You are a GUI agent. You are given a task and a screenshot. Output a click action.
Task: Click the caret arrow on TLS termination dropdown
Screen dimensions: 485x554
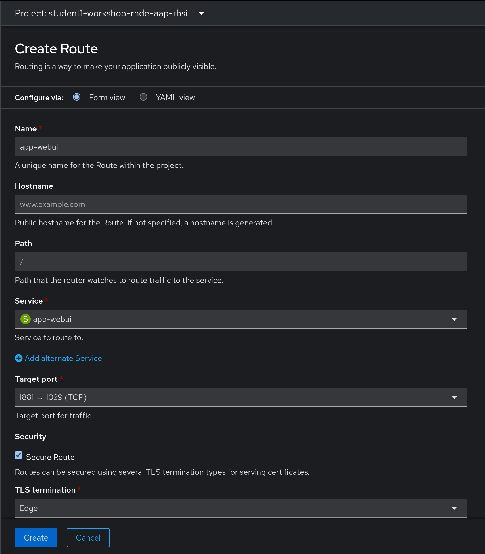[454, 508]
